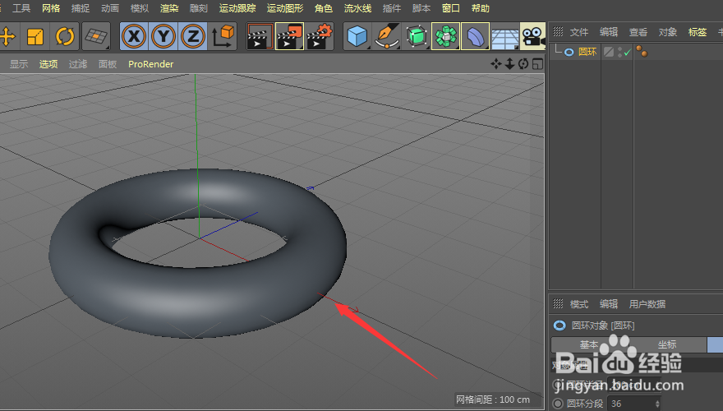The image size is (723, 411).
Task: Render to Picture Viewer
Action: coord(289,36)
